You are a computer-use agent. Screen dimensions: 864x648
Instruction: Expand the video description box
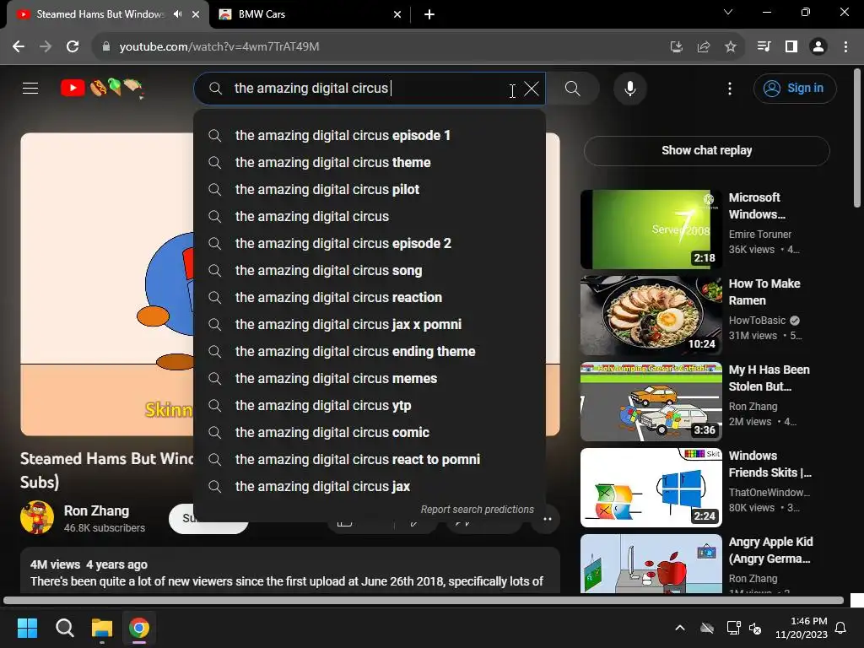click(290, 570)
